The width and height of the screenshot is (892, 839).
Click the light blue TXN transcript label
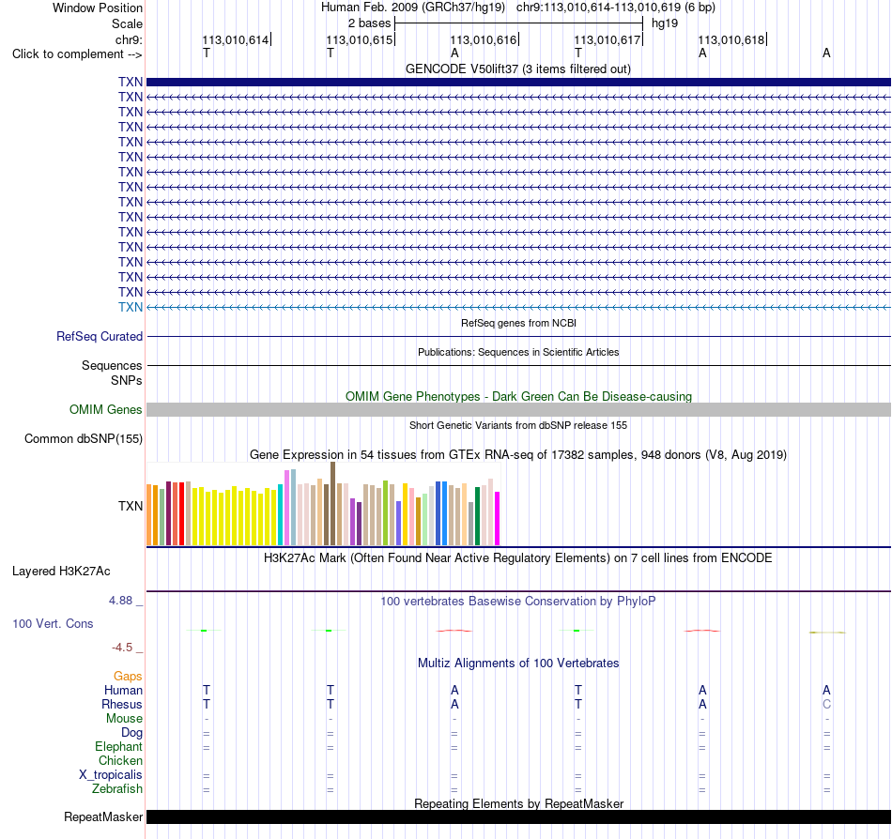[131, 307]
